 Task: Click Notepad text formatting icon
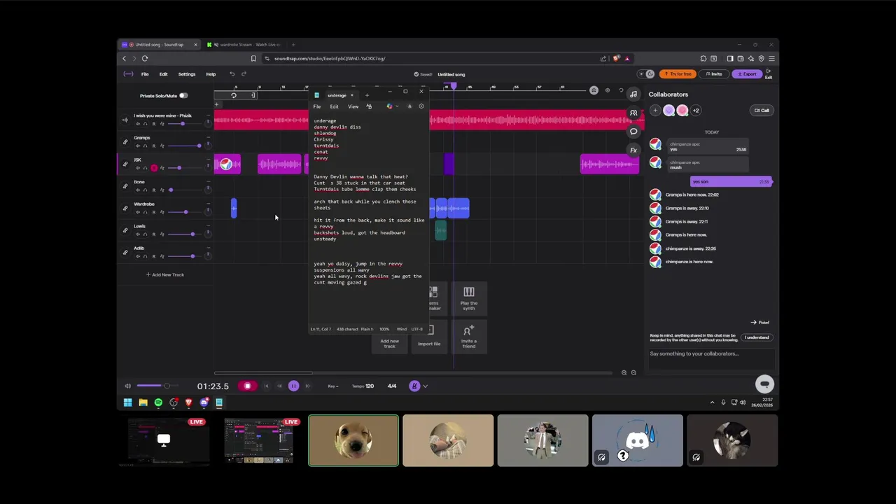click(369, 106)
